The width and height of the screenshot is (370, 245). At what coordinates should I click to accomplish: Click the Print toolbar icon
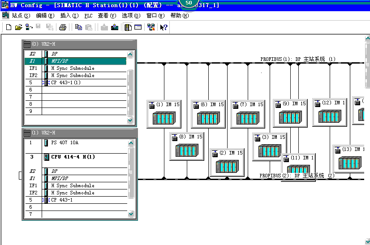63,27
